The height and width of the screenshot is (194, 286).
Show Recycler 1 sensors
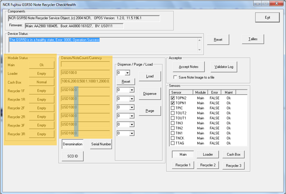183,165
